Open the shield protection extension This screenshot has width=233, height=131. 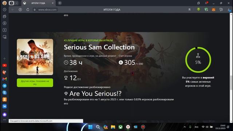[x=206, y=10]
